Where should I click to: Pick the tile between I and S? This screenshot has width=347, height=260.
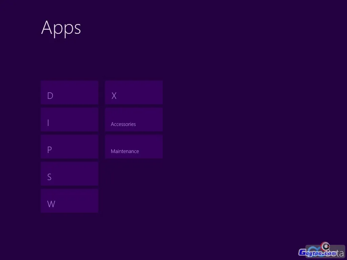(69, 147)
